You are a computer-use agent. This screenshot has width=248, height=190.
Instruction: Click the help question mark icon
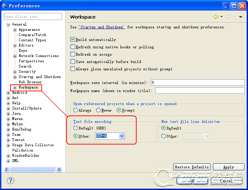(x=11, y=181)
